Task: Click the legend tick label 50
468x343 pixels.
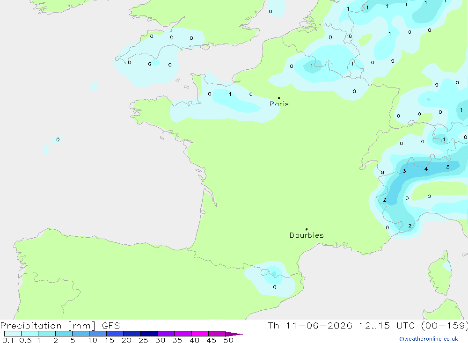Action: (x=228, y=340)
